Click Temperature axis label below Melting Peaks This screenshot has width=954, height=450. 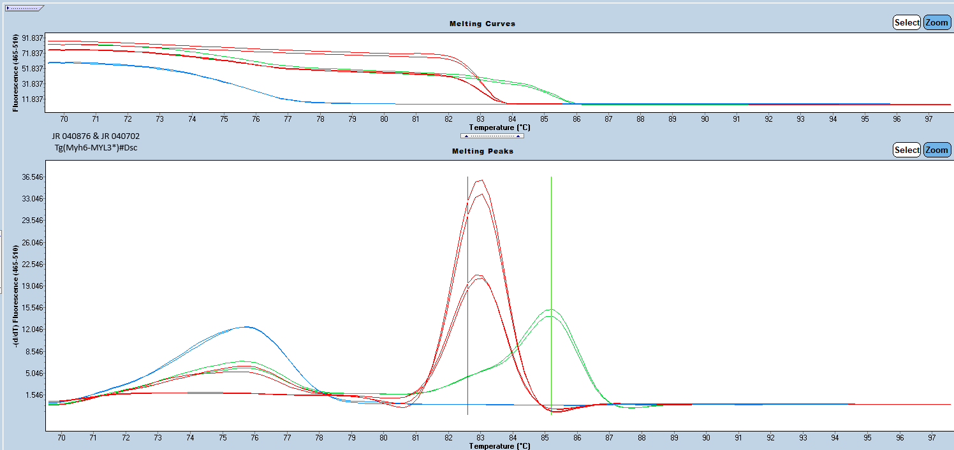coord(499,446)
